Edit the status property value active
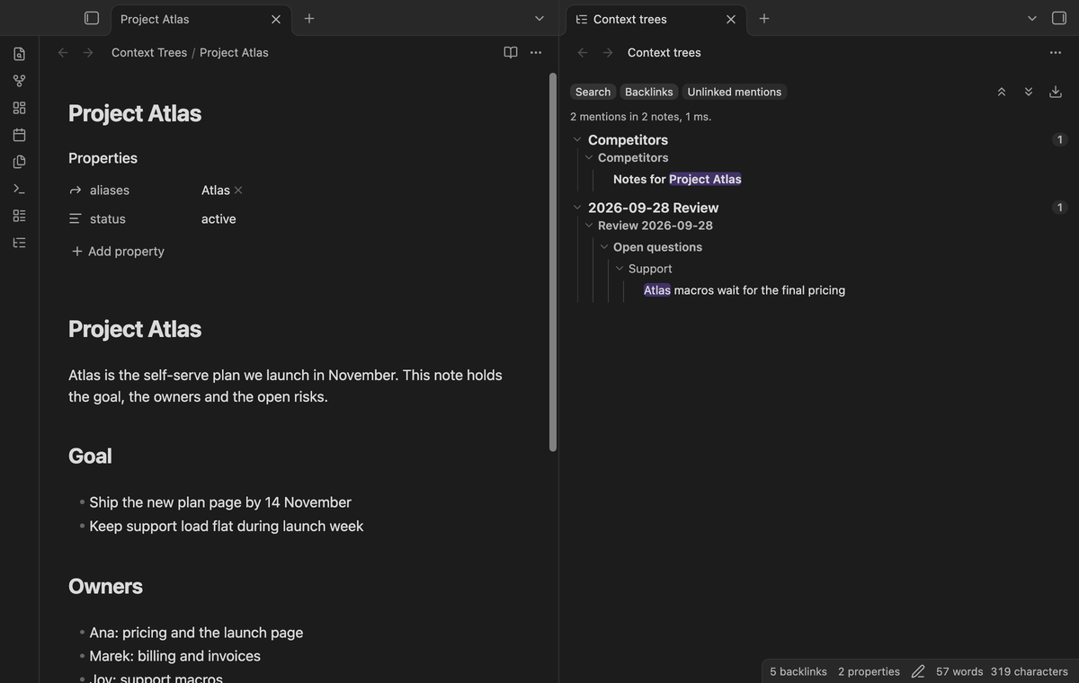 point(218,219)
